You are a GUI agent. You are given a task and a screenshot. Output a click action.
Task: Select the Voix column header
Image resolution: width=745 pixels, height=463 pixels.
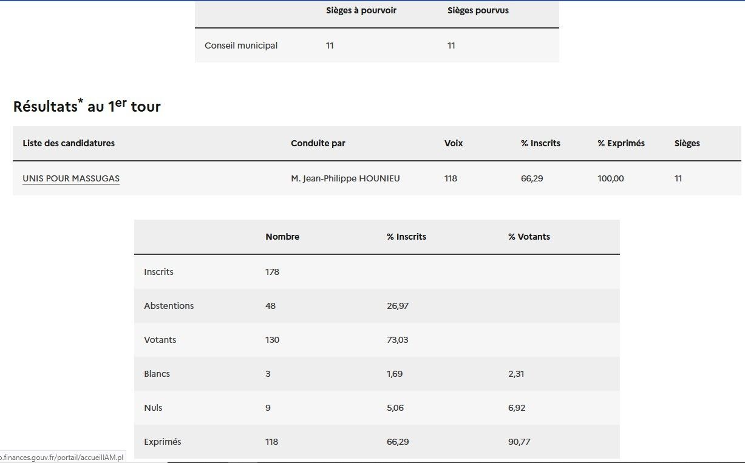tap(453, 143)
